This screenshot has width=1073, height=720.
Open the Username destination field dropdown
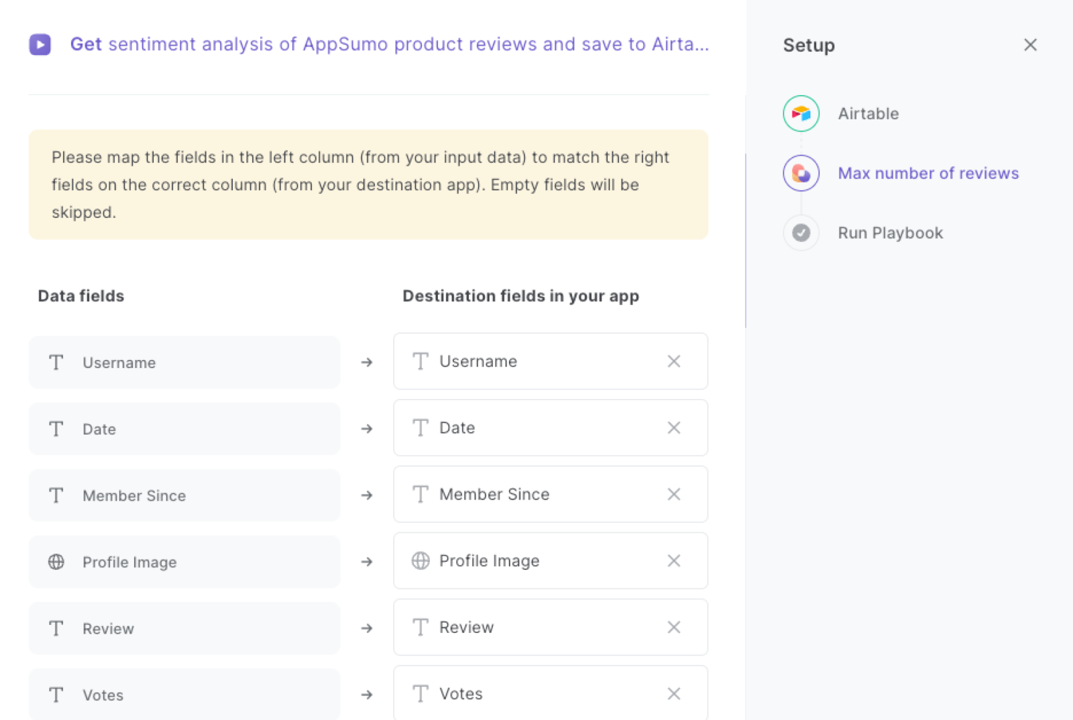point(551,361)
